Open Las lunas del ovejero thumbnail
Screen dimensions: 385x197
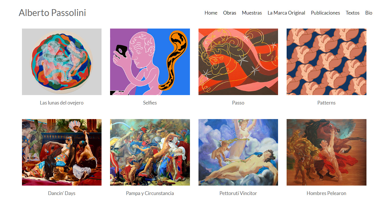click(62, 62)
